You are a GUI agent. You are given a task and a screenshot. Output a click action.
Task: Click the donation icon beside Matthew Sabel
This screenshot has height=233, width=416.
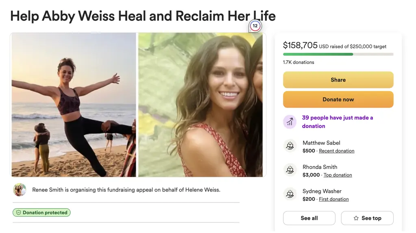click(290, 146)
